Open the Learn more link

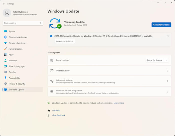click(x=119, y=103)
